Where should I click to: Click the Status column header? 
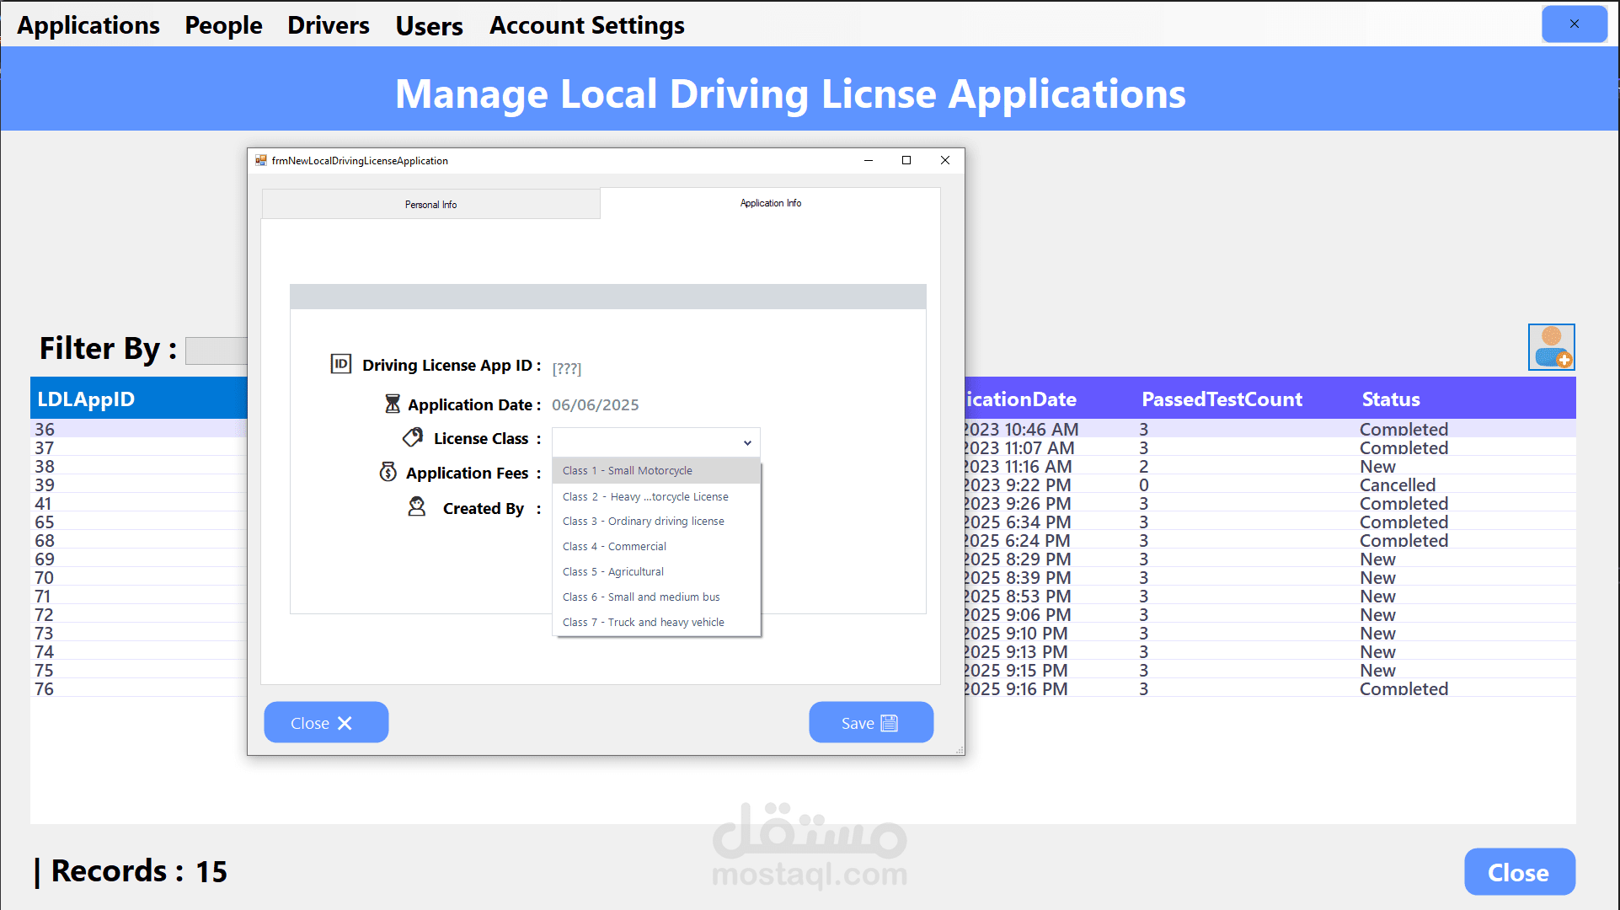tap(1390, 399)
